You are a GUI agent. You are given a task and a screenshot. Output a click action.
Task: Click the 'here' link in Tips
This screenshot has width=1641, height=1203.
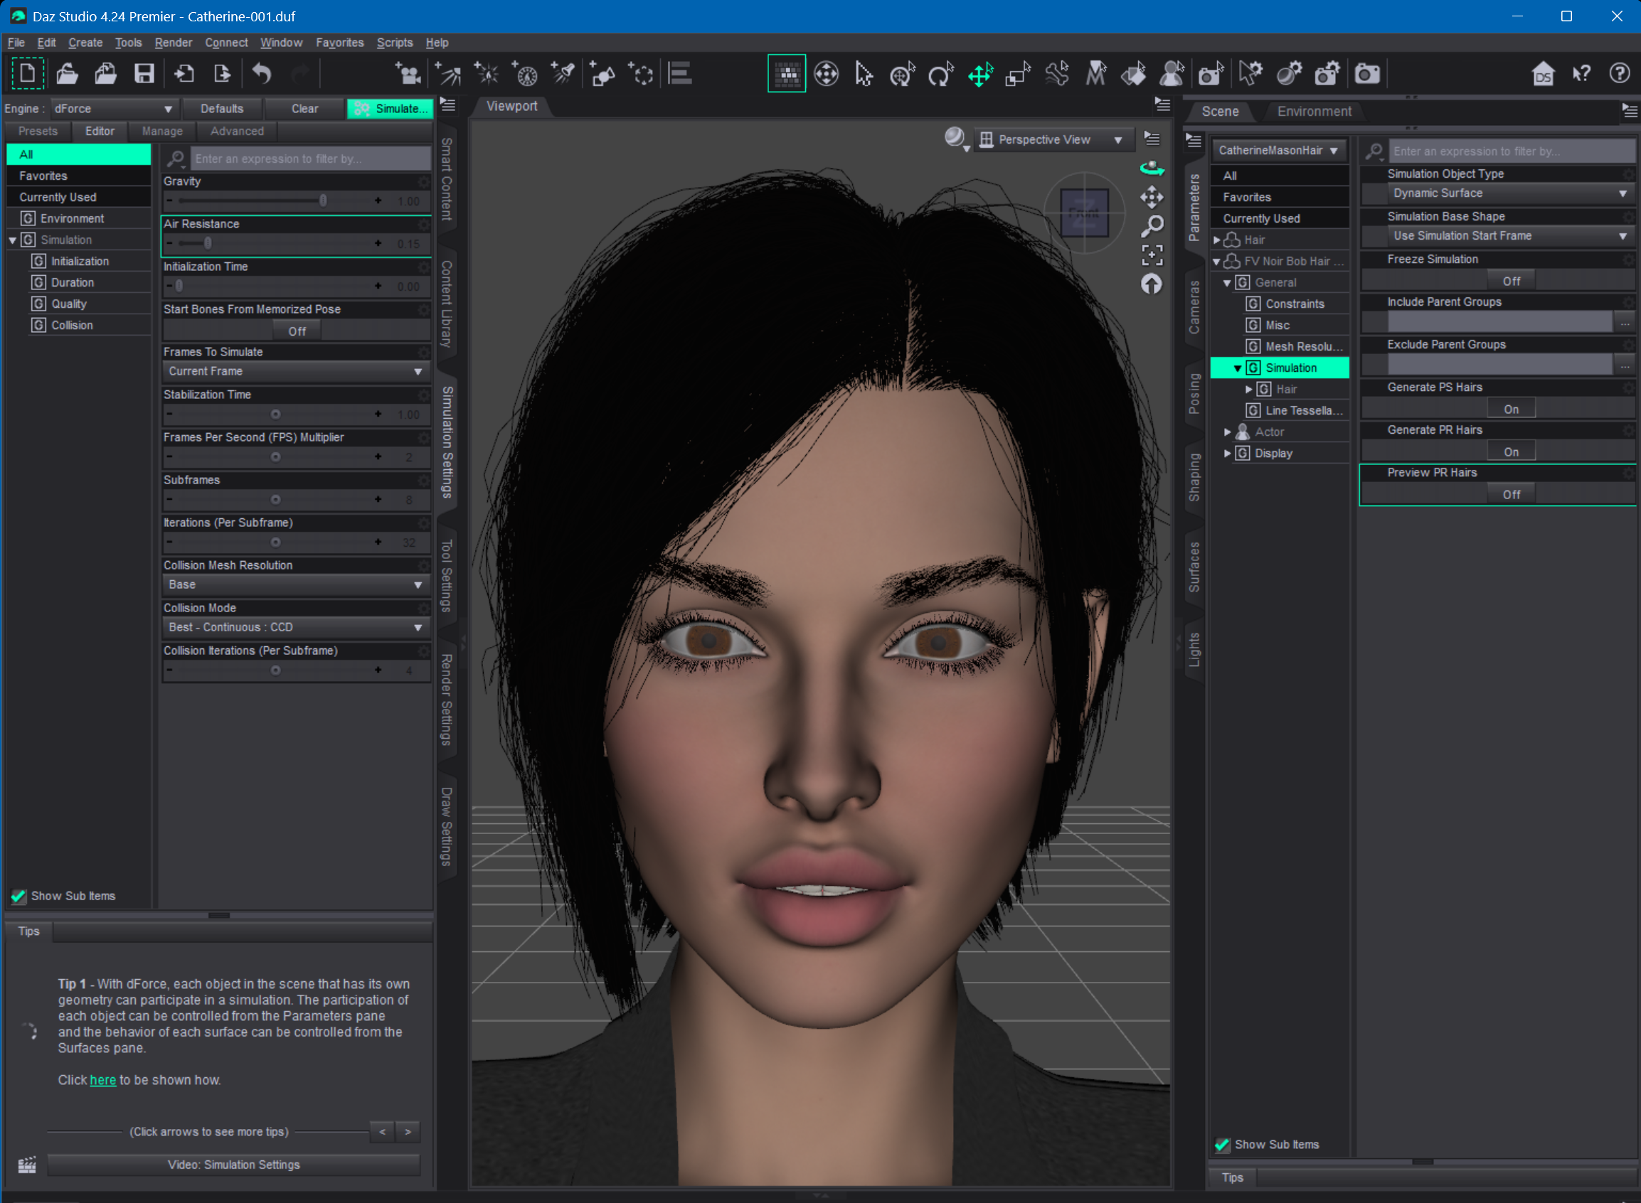pos(102,1080)
